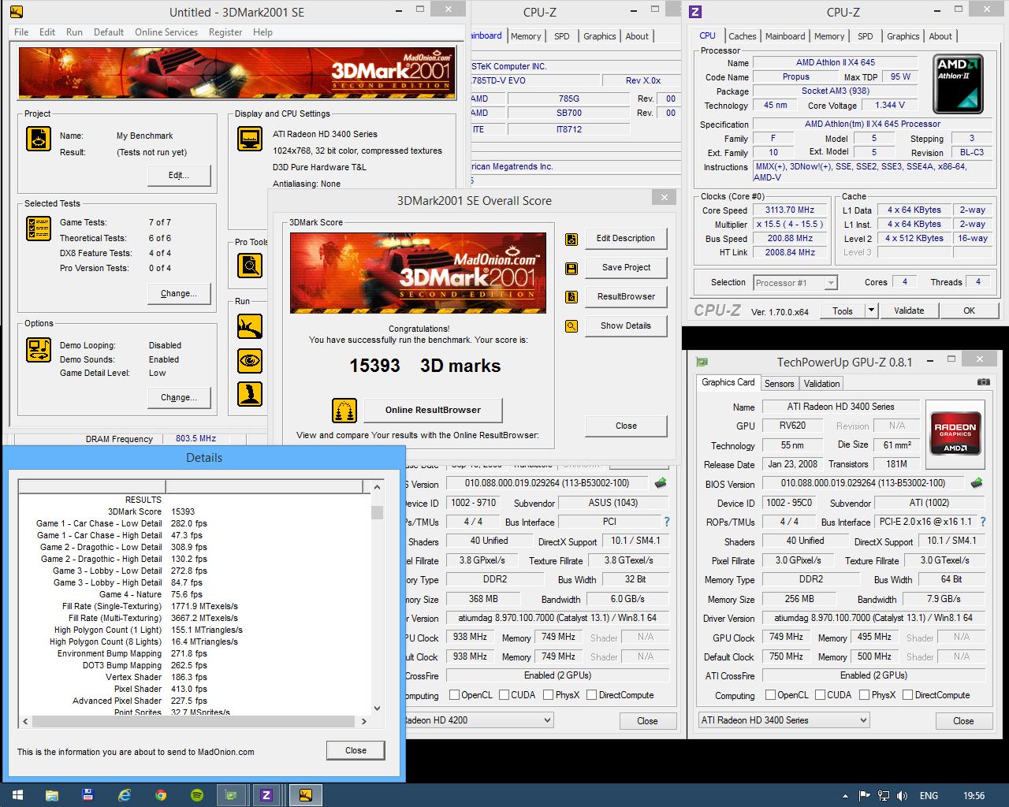The height and width of the screenshot is (807, 1009).
Task: Switch to the CPU-Z taskbar button
Action: tap(266, 795)
